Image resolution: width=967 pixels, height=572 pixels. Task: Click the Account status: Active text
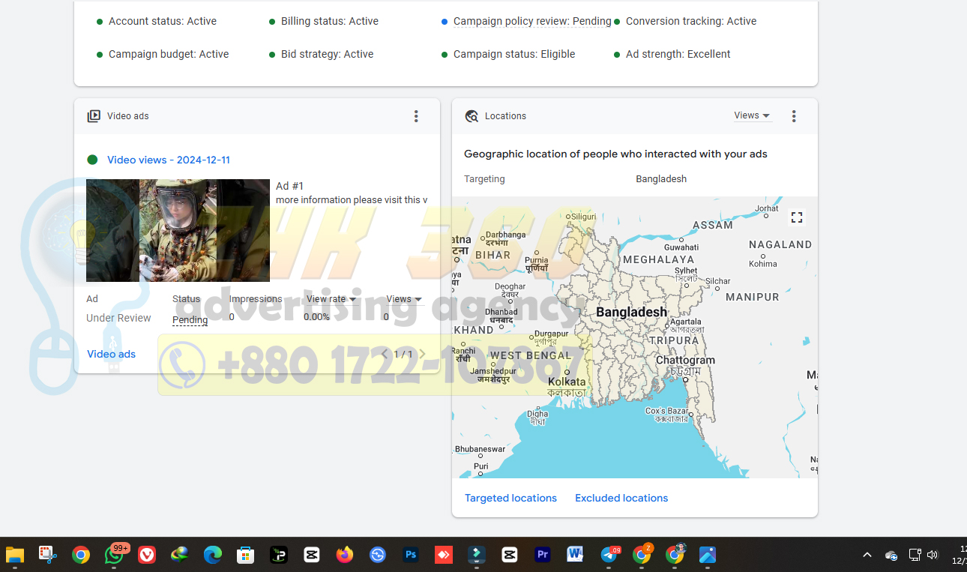[163, 21]
